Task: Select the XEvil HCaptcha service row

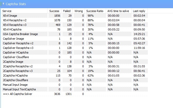Action: pos(75,29)
